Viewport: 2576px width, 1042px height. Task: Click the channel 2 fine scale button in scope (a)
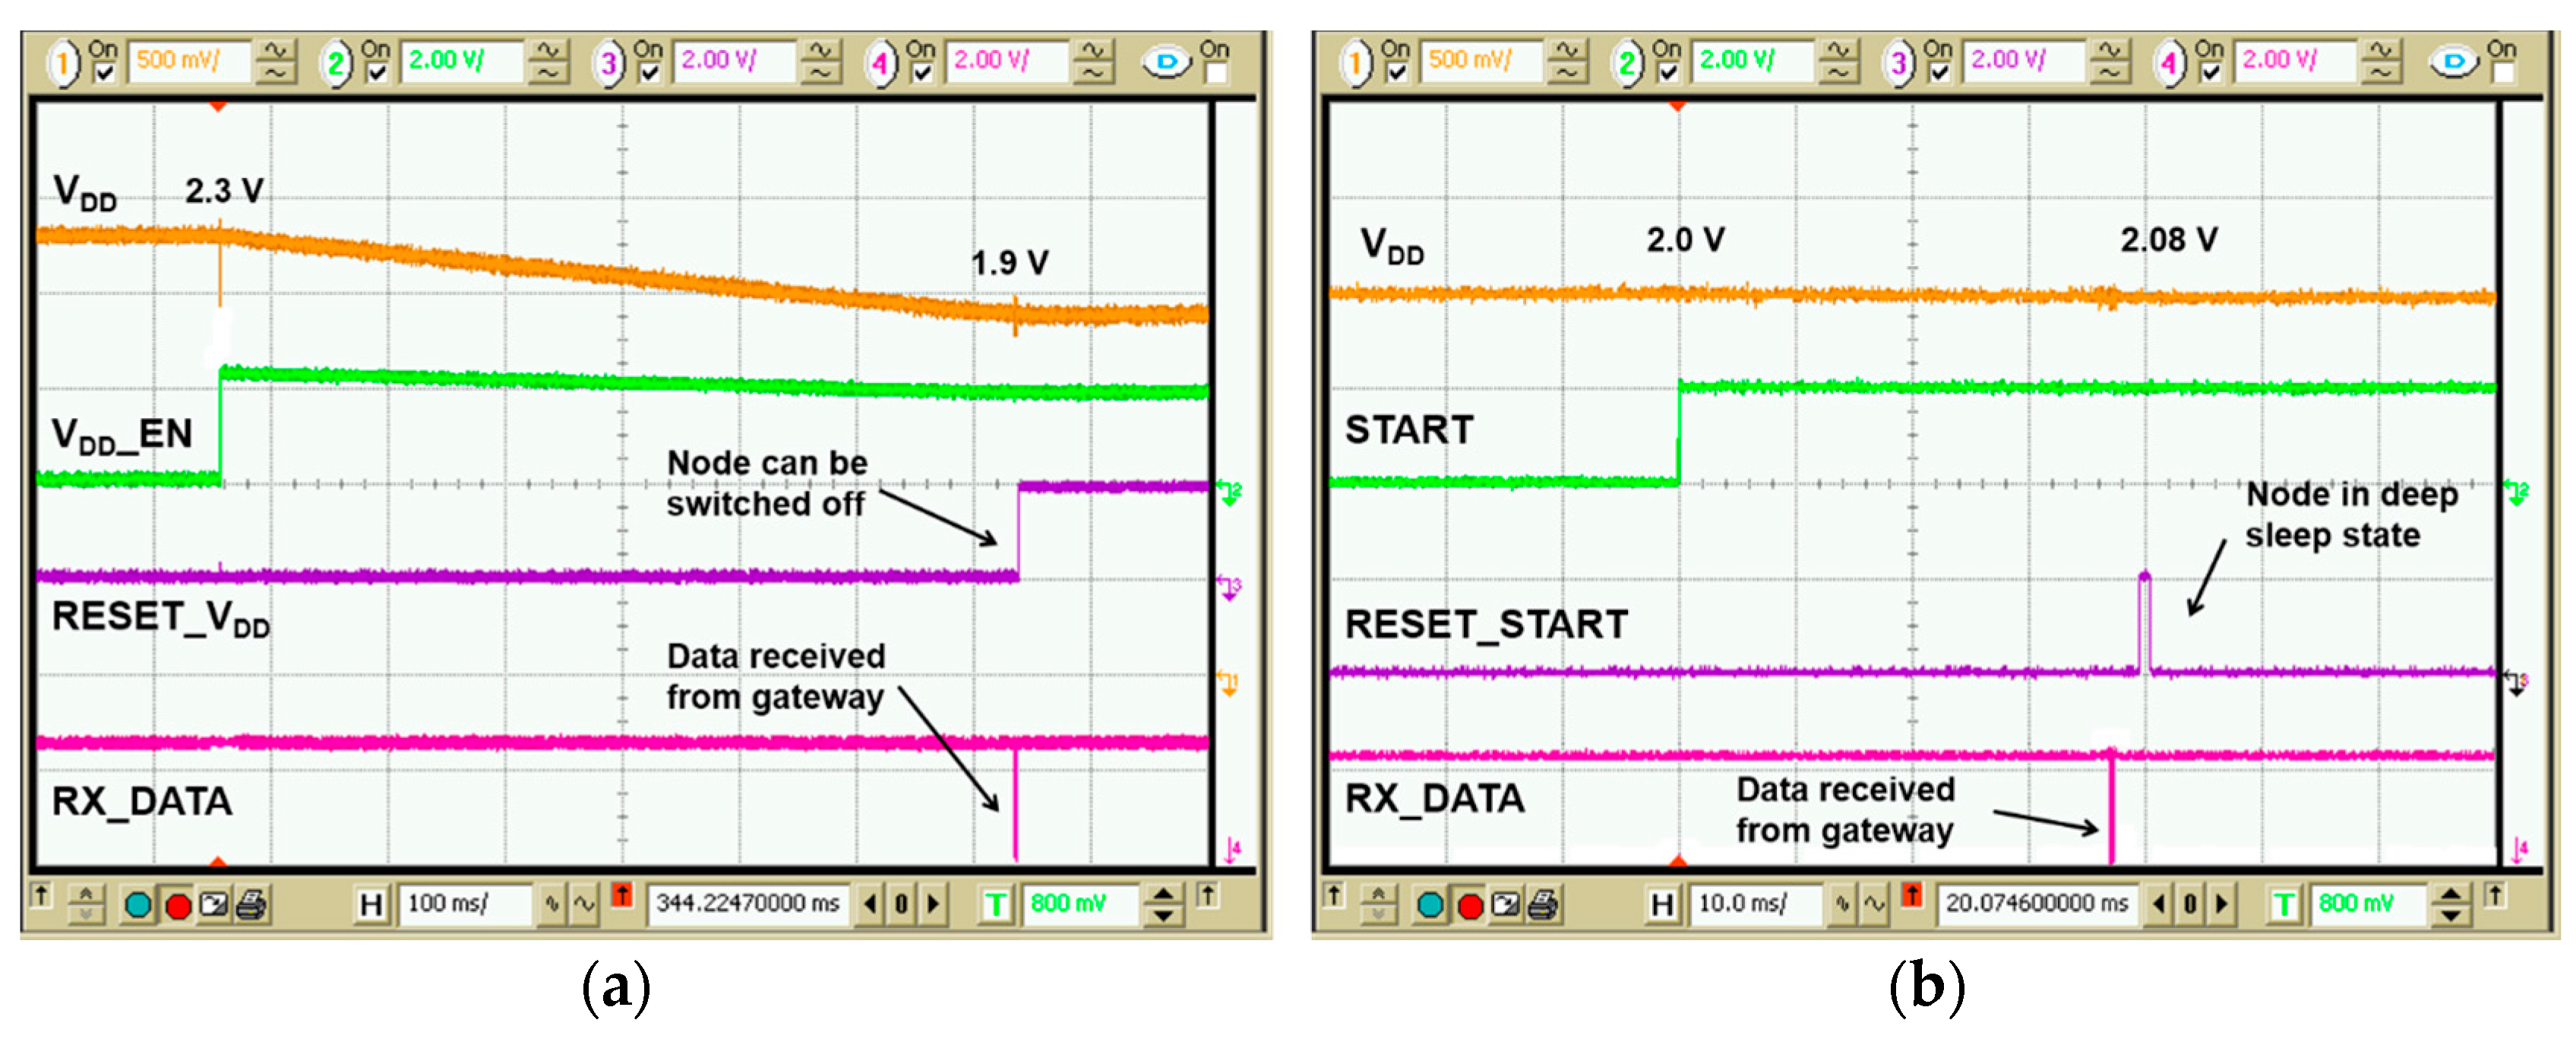click(548, 73)
